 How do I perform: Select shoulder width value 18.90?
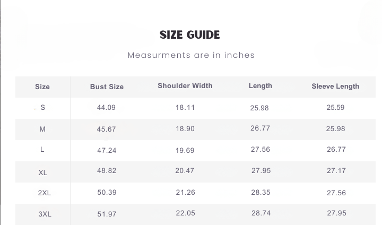(x=185, y=129)
